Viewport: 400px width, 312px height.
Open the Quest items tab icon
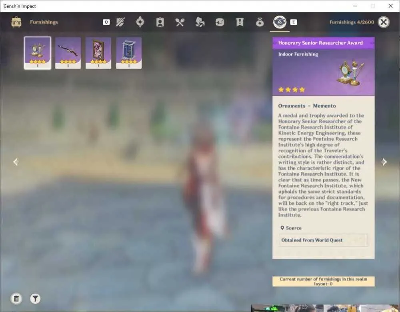240,22
